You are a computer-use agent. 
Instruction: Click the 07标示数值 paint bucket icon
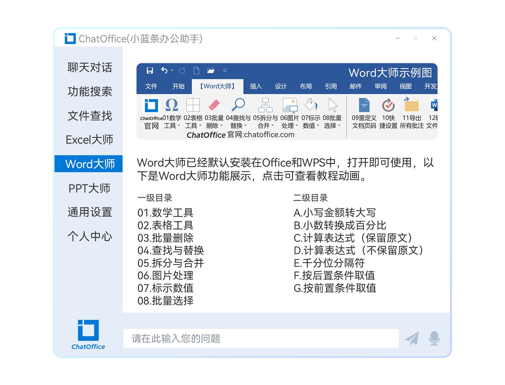click(311, 105)
